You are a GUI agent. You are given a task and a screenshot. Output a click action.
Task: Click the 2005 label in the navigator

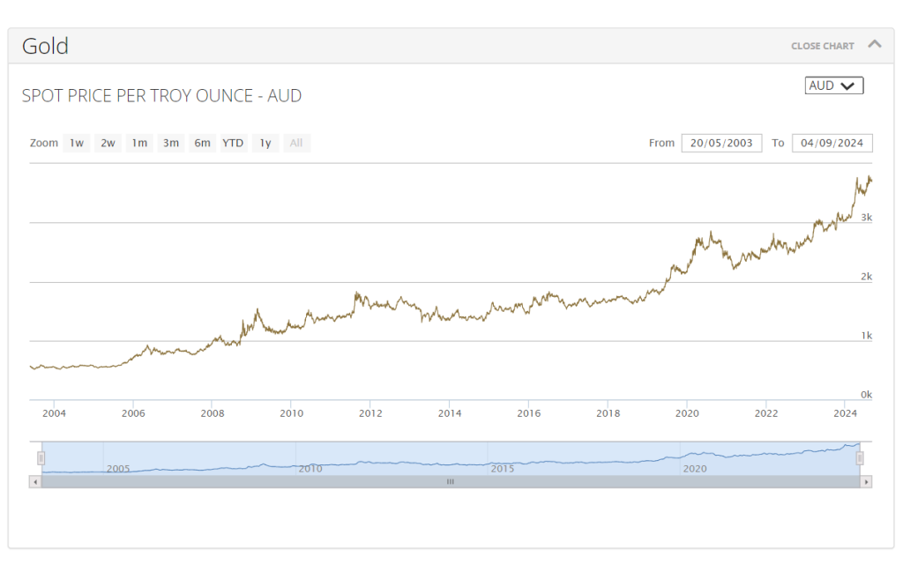(118, 469)
